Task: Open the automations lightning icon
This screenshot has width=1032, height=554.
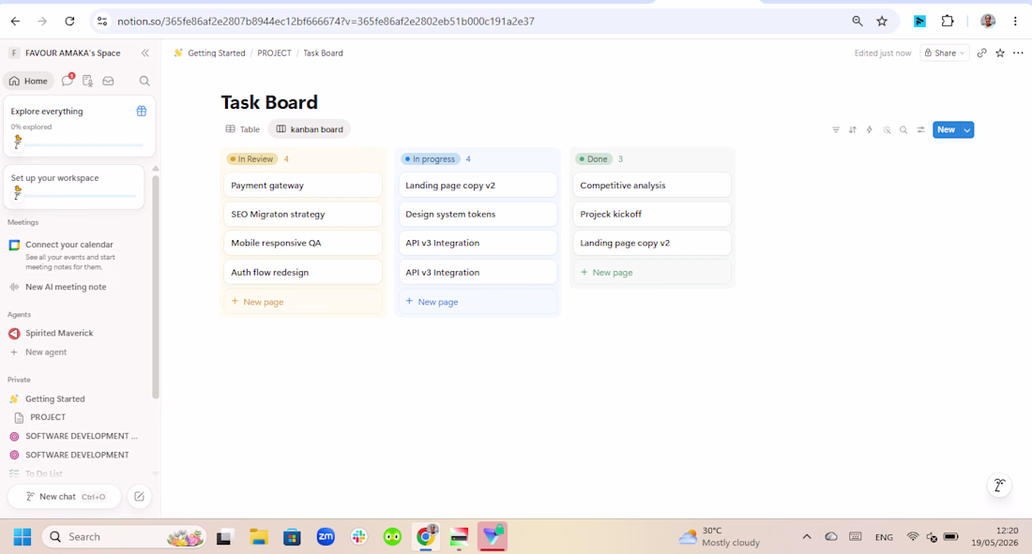Action: 870,129
